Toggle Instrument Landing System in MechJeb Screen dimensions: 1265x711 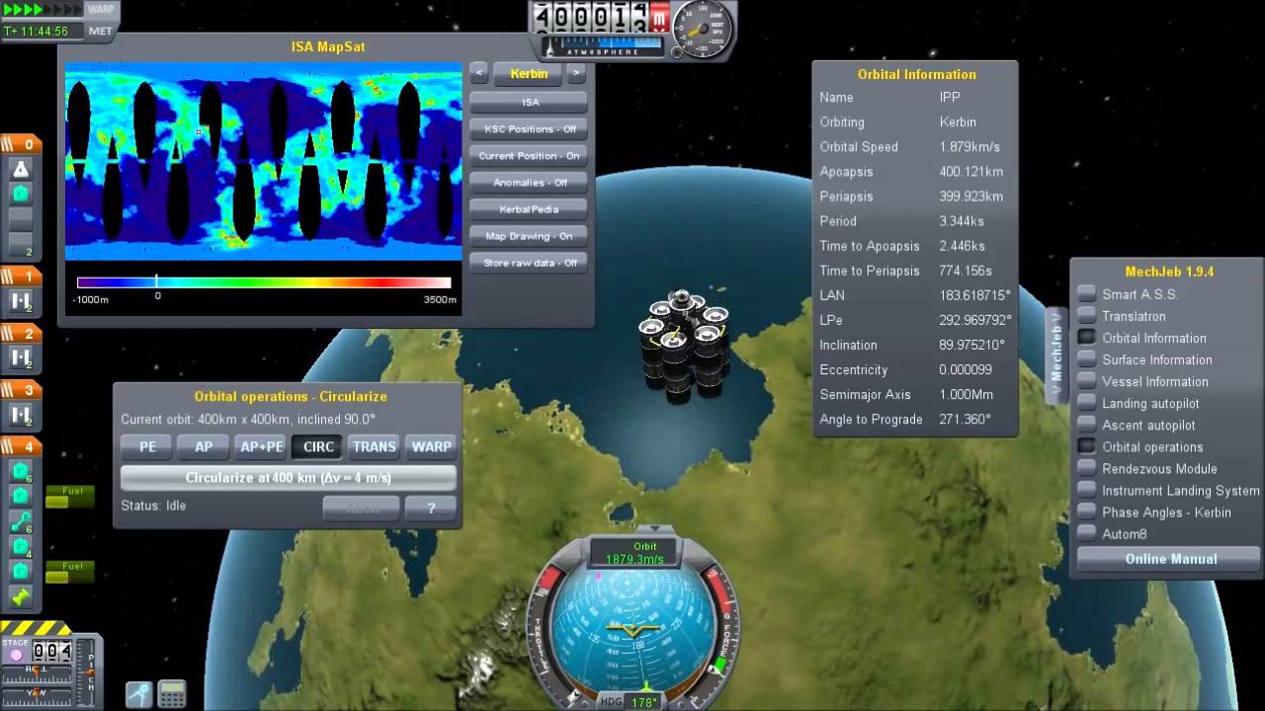[x=1168, y=490]
